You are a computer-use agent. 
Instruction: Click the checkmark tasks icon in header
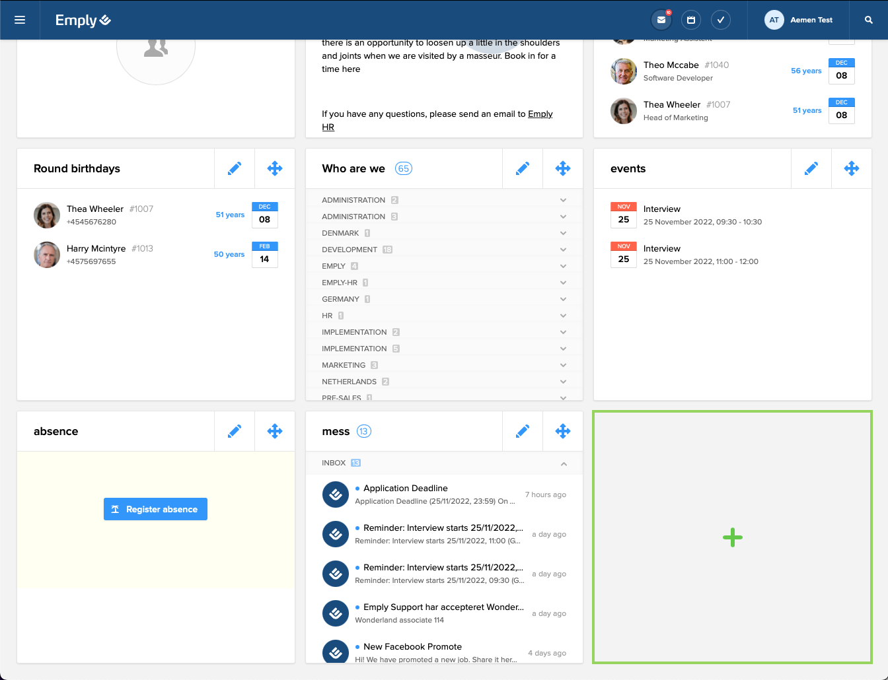pos(720,20)
